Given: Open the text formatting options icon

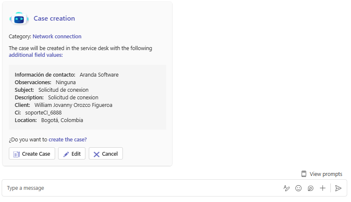Looking at the screenshot, I should 287,188.
